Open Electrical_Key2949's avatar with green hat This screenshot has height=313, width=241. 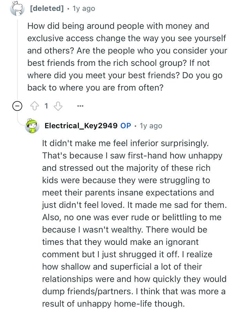[32, 126]
